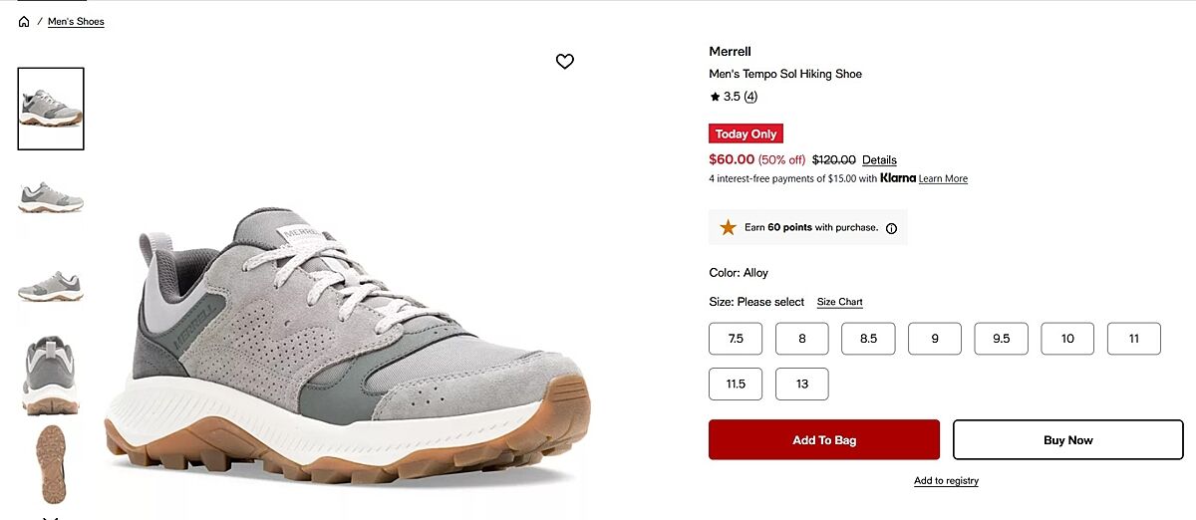
Task: Click the orange star rewards icon
Action: pos(728,227)
